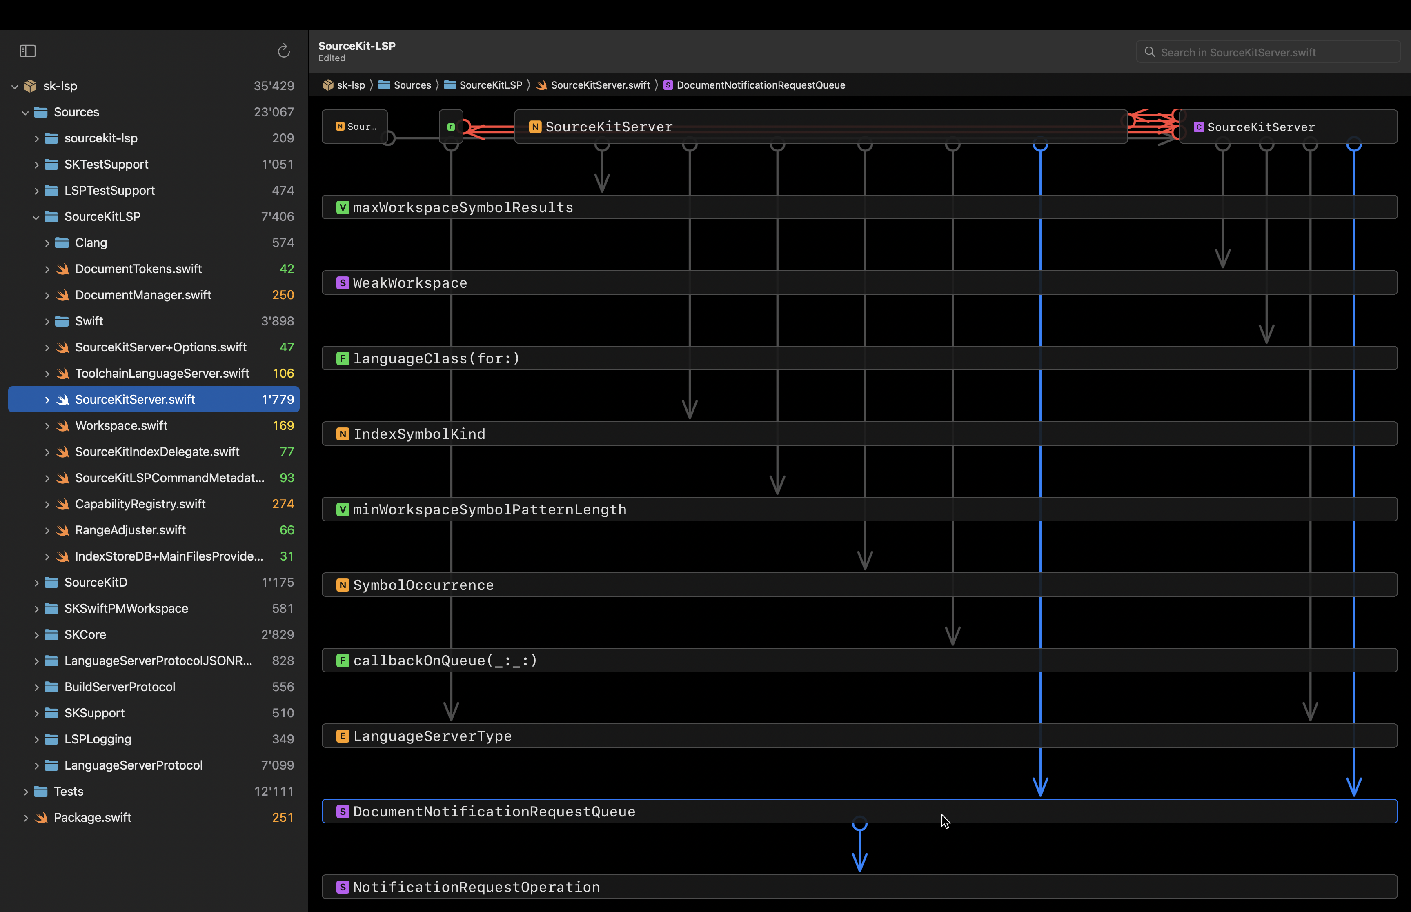Screen dimensions: 1411x912
Task: Click the Tests folder icon
Action: (x=41, y=791)
